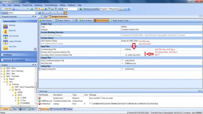Click the Start Wizard button

coord(45,21)
